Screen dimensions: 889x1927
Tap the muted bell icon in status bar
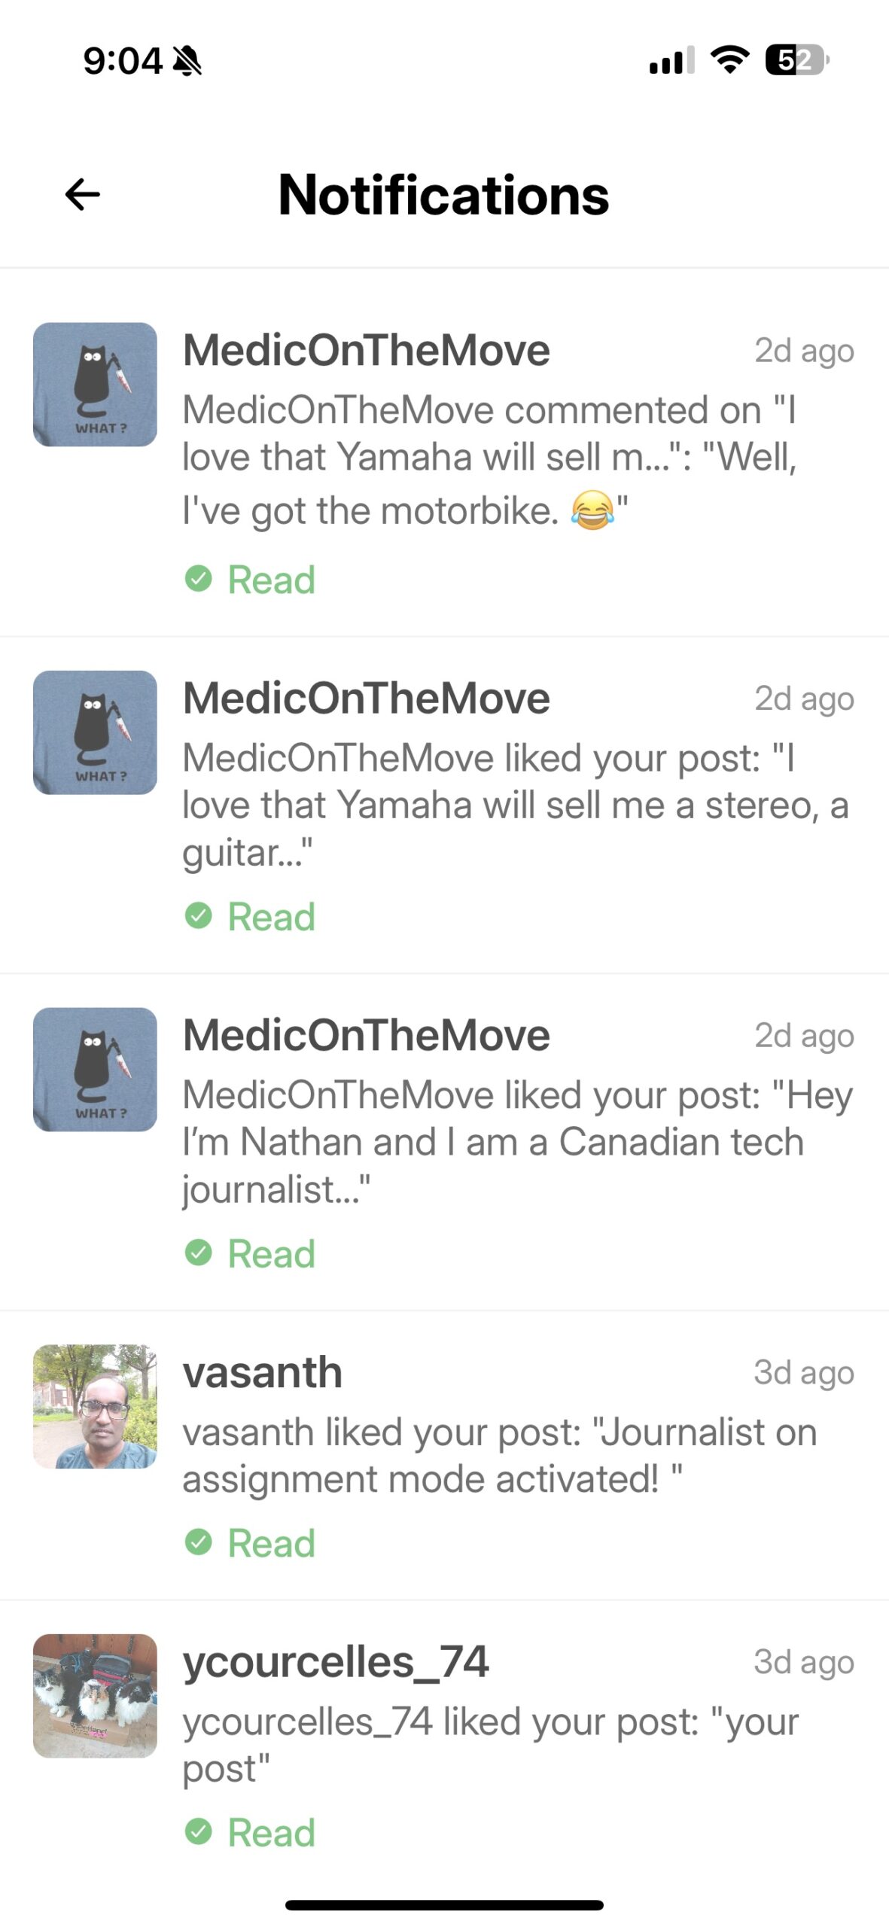tap(187, 60)
